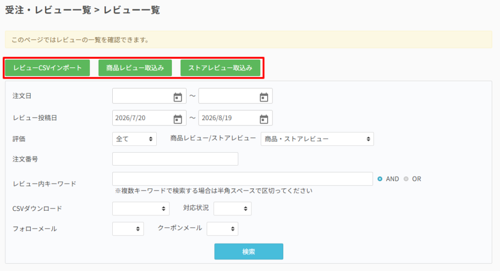
Task: Select the OR keyword radio button
Action: (406, 179)
